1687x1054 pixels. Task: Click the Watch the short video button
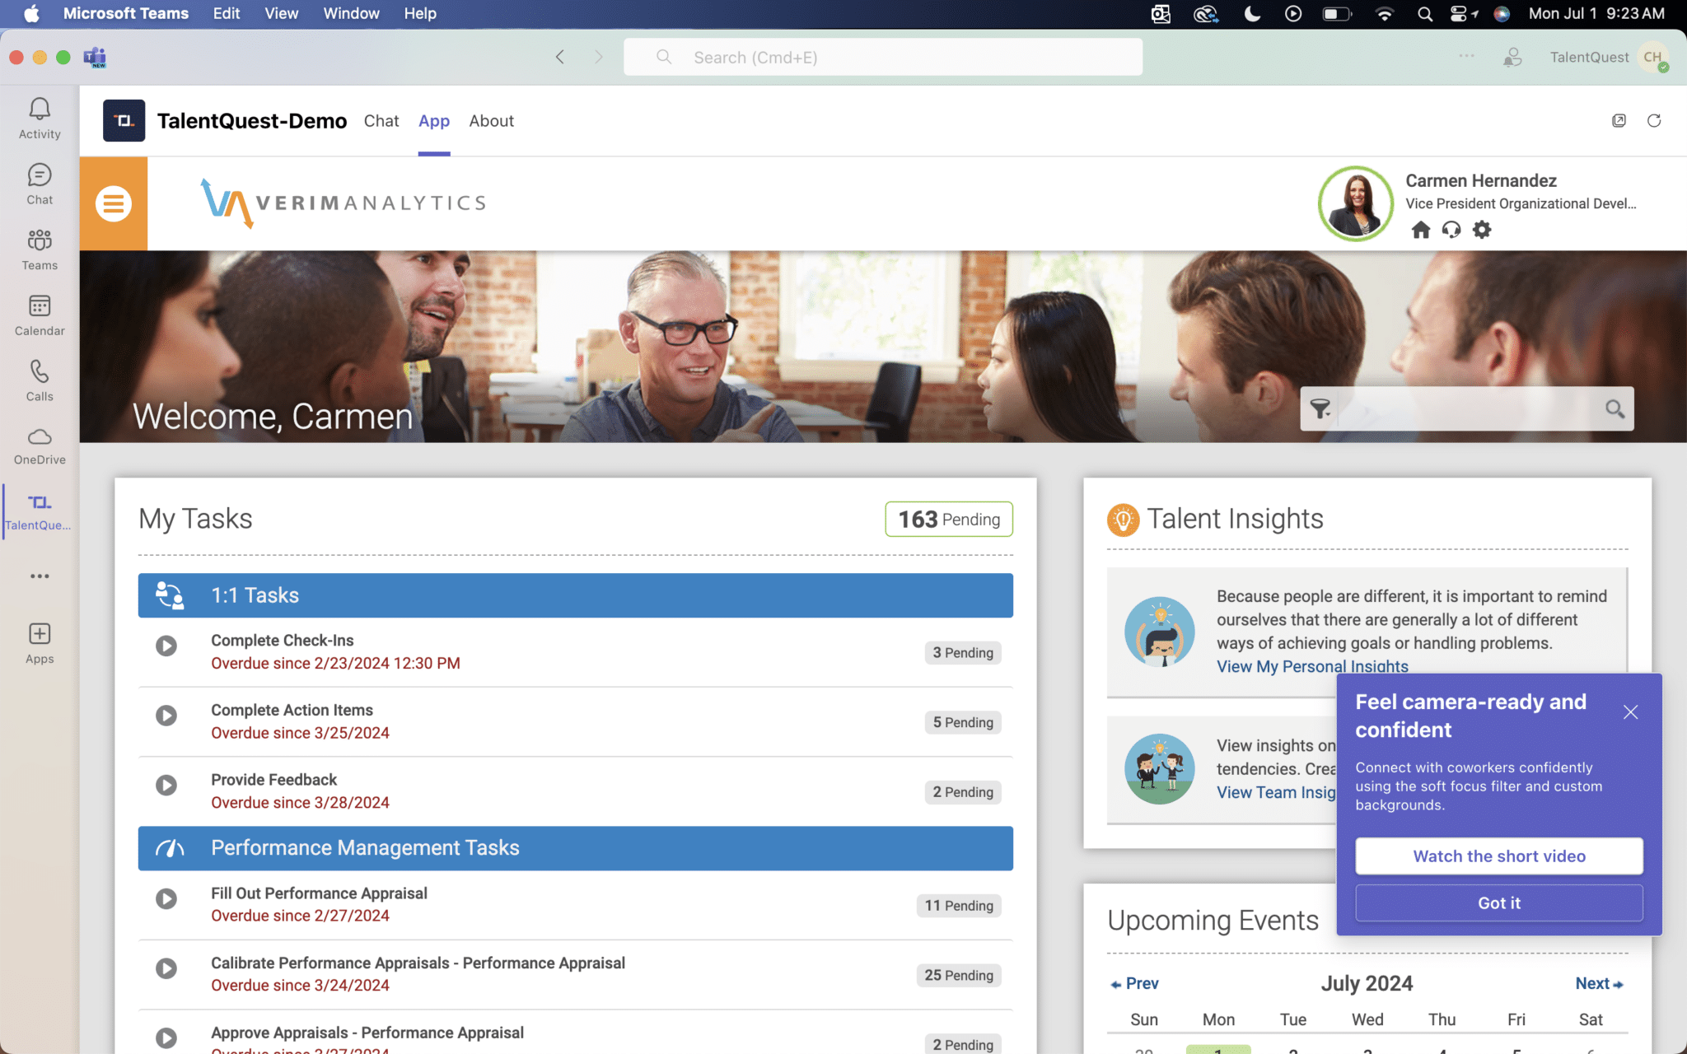(1498, 856)
